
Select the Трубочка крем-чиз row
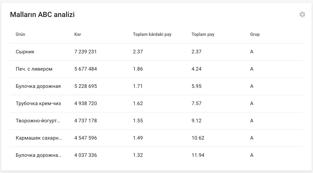[x=38, y=103]
